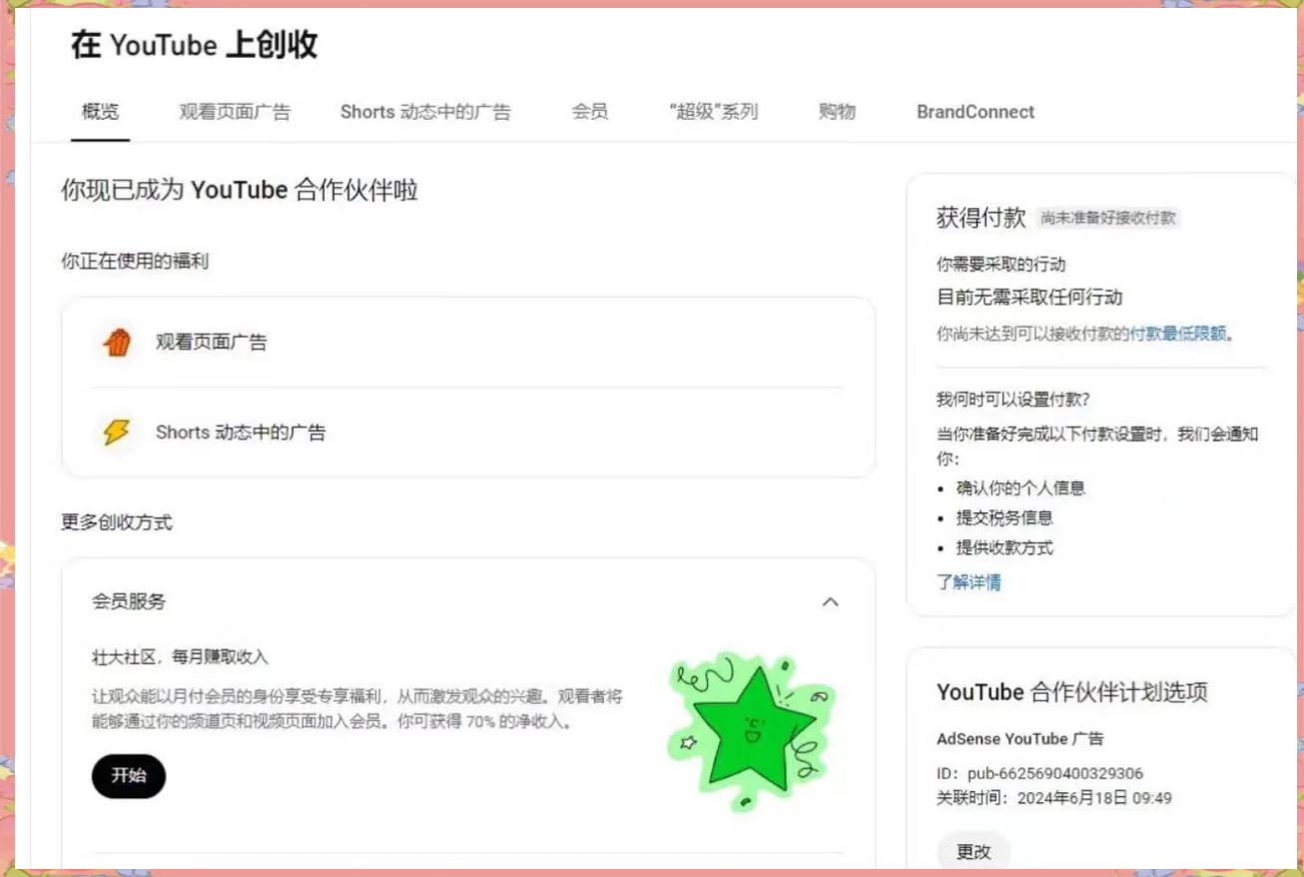Click the lightning bolt Shorts ads icon
This screenshot has height=877, width=1304.
click(117, 433)
